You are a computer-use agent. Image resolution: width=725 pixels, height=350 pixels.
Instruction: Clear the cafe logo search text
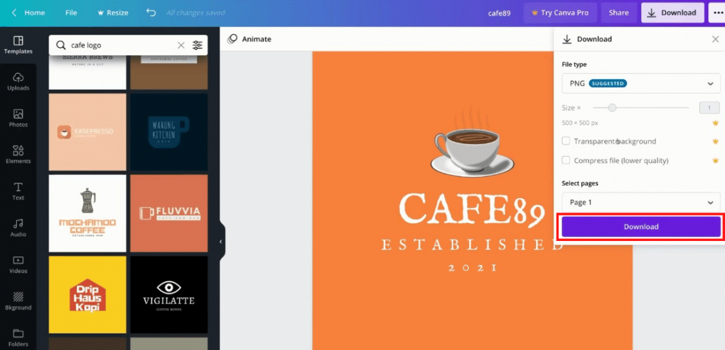click(181, 45)
